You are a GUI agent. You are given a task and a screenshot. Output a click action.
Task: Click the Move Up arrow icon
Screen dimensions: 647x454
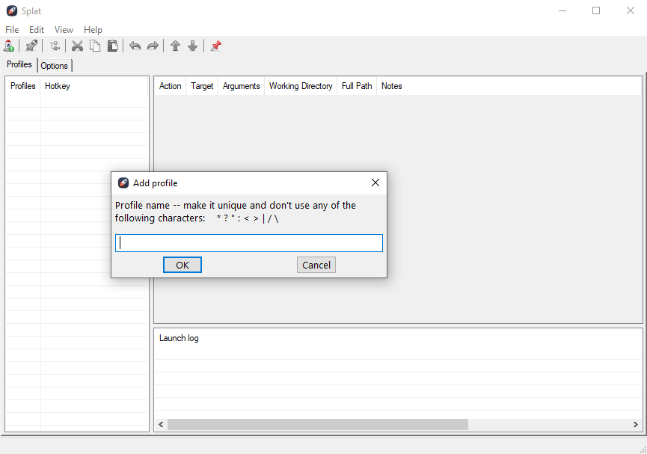coord(175,46)
